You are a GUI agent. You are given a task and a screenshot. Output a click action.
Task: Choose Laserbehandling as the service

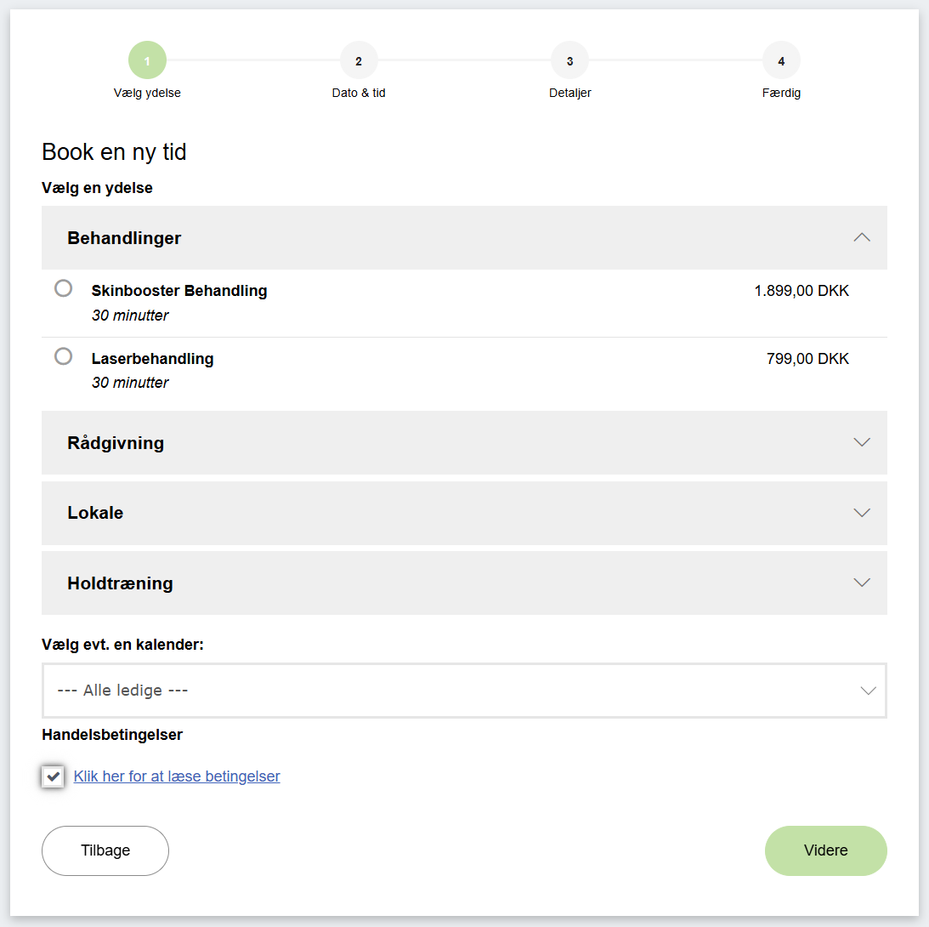pos(63,356)
